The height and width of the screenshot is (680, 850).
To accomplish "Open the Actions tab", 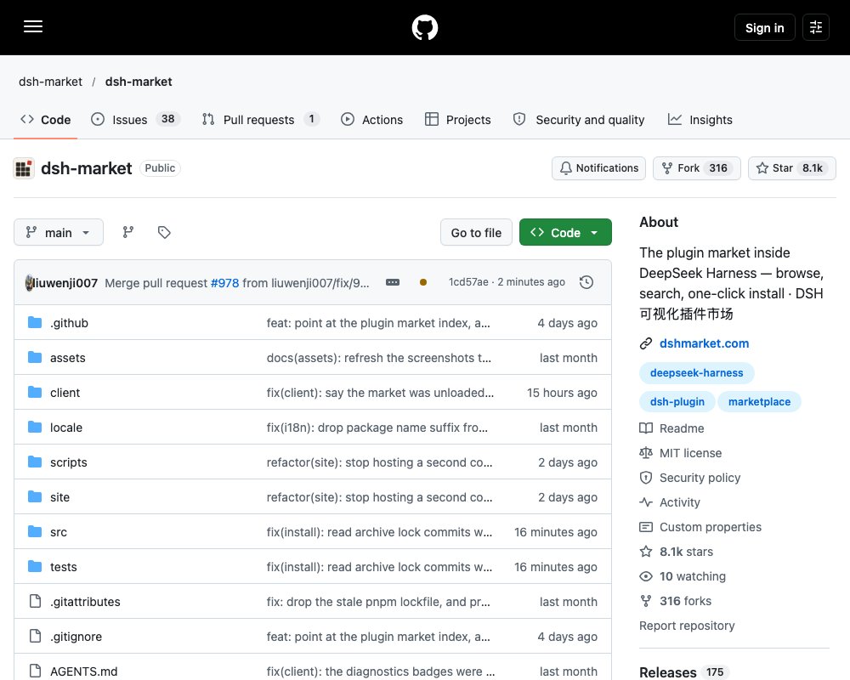I will pyautogui.click(x=372, y=120).
